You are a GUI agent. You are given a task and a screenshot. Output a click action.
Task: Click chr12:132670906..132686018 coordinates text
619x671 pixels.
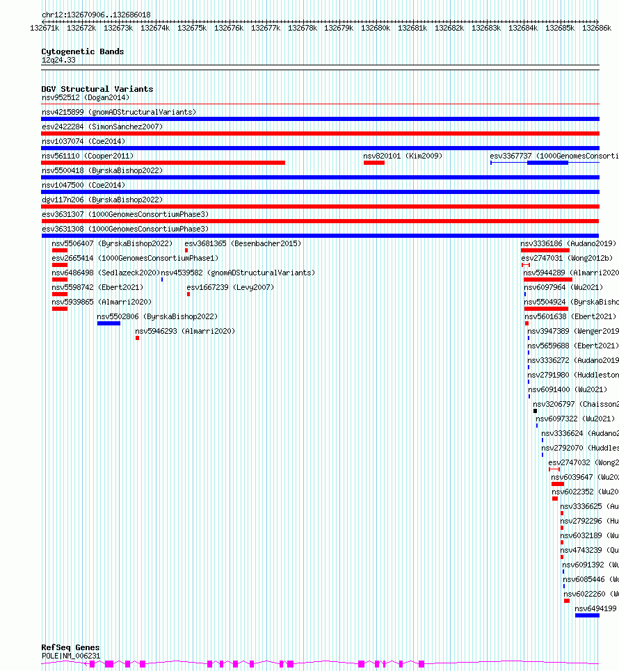(96, 15)
